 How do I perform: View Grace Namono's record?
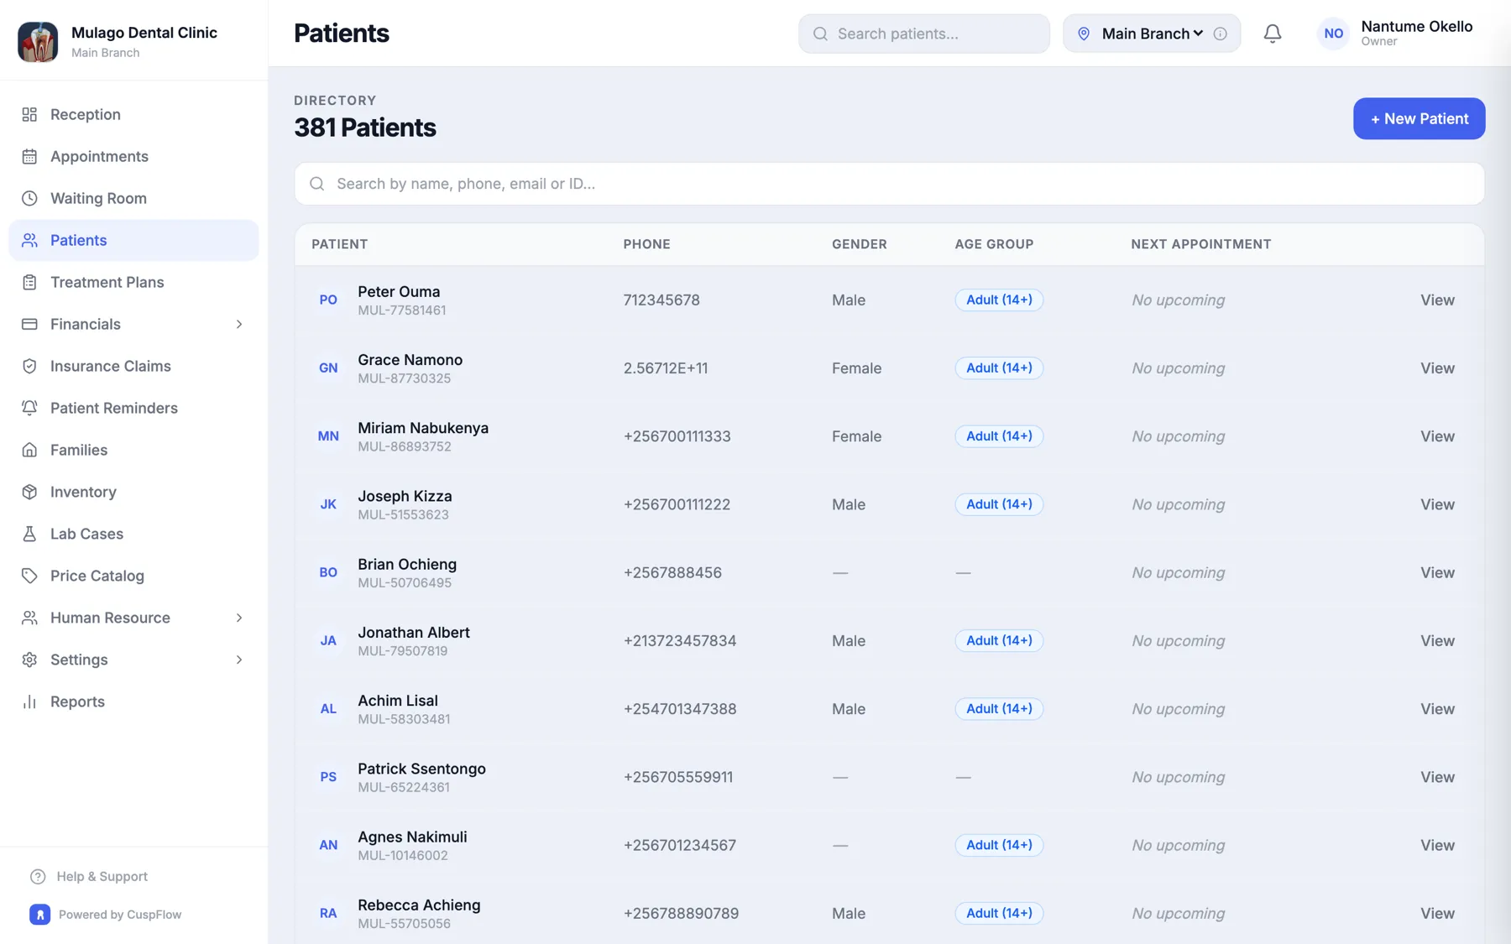tap(1437, 368)
